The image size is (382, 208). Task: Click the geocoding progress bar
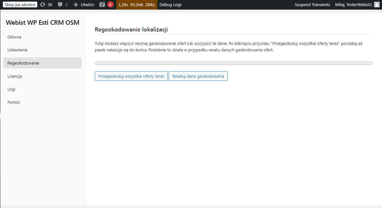234,63
